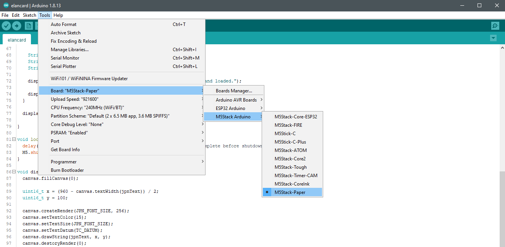Click the New sketch toolbar icon
The width and height of the screenshot is (505, 247).
29,26
